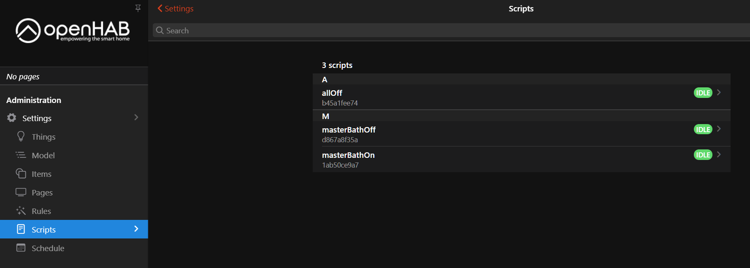Click the Items icon in sidebar
750x268 pixels.
[21, 173]
